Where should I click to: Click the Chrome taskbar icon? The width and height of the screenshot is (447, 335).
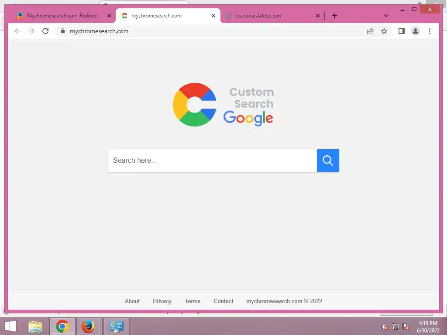(x=62, y=326)
